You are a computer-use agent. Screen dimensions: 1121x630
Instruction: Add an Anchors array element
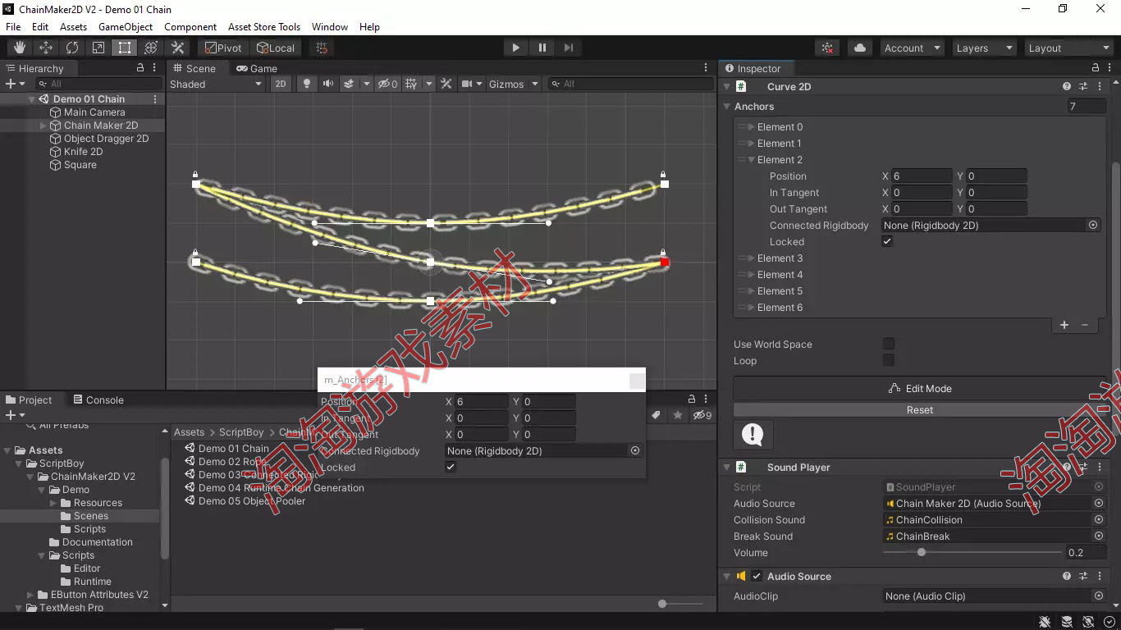tap(1064, 325)
